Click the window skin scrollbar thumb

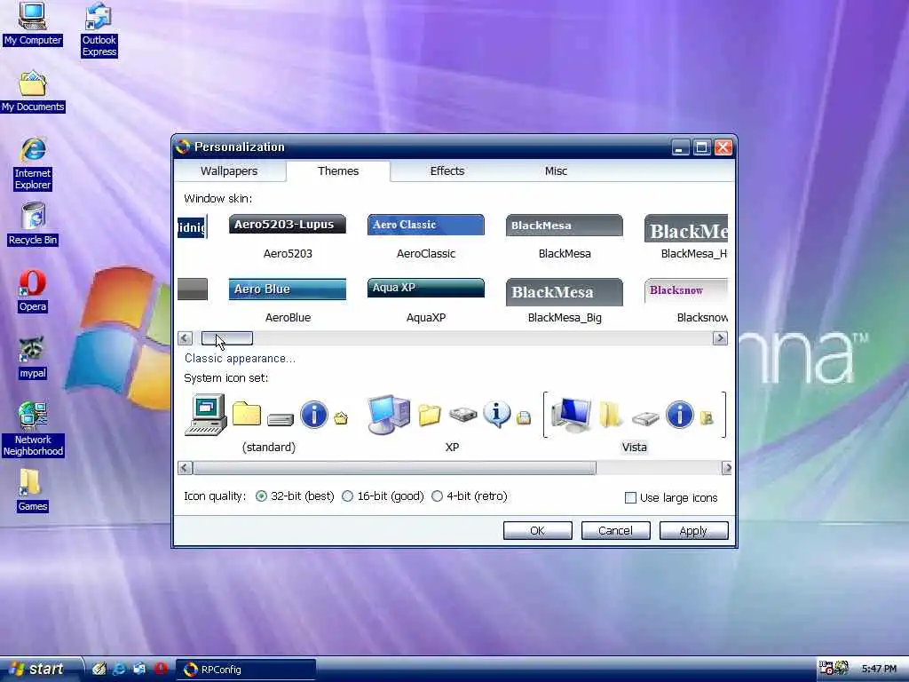click(x=226, y=338)
